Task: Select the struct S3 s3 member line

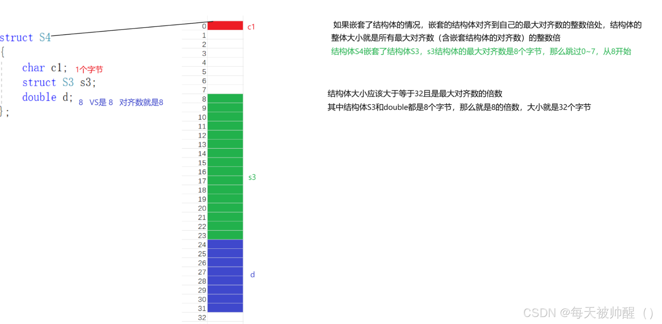Action: point(59,82)
